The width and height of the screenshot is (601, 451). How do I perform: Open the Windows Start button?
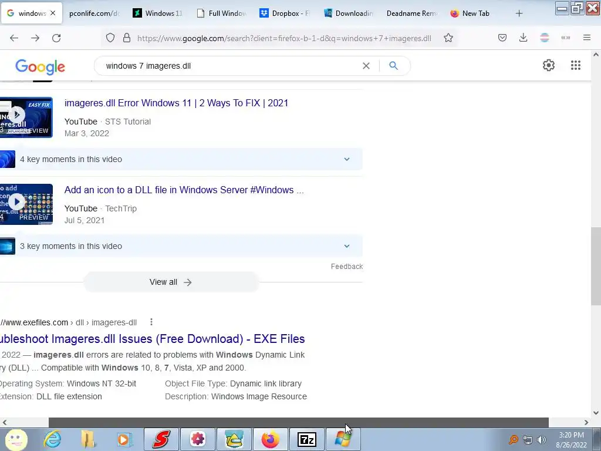16,439
